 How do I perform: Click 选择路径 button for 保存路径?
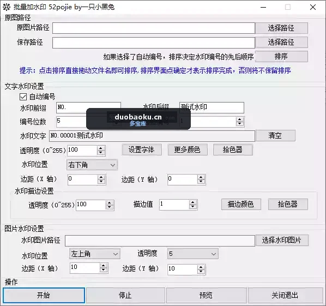tap(281, 43)
